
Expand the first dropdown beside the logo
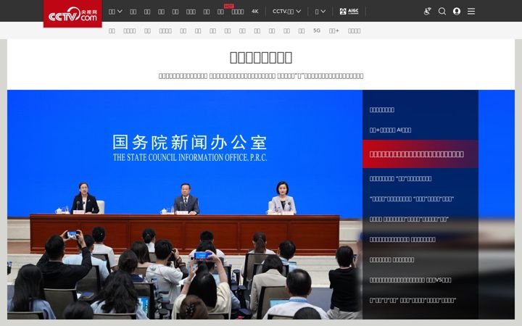115,12
